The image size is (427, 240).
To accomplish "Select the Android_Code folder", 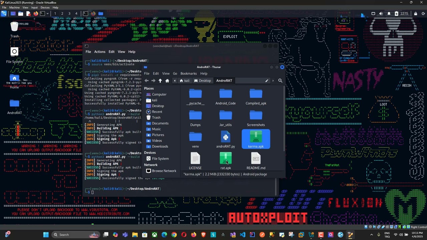I will click(226, 97).
